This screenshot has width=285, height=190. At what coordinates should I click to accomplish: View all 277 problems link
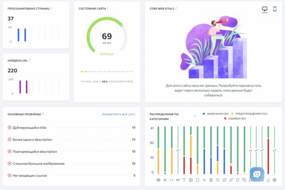pyautogui.click(x=118, y=114)
